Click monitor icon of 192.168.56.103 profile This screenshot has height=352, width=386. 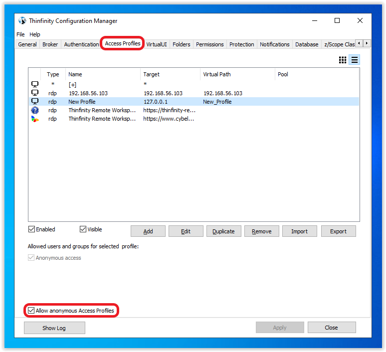35,93
